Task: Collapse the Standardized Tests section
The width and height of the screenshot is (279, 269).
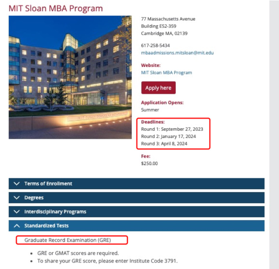Action: click(x=46, y=226)
